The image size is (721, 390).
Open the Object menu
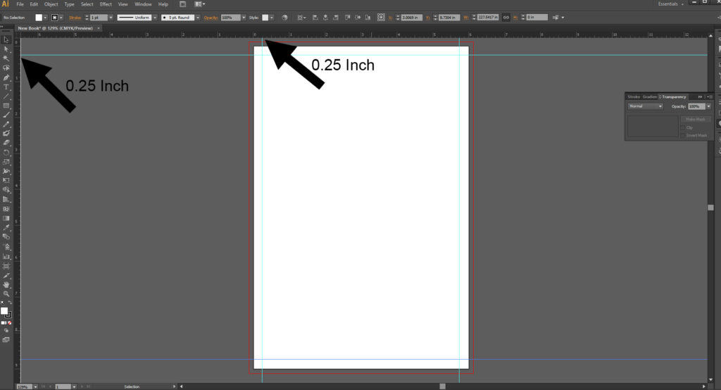[x=51, y=4]
